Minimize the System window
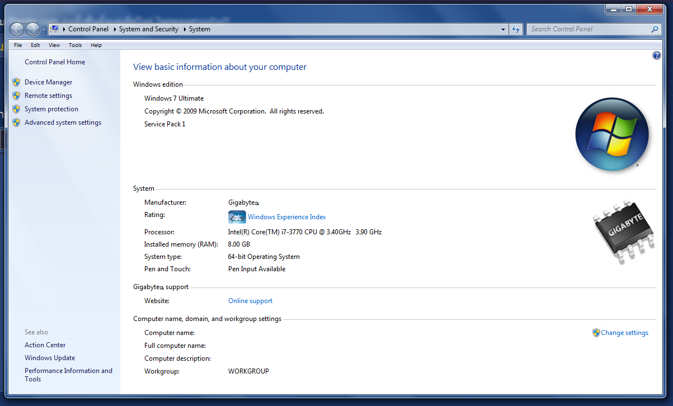This screenshot has width=673, height=406. [x=614, y=9]
